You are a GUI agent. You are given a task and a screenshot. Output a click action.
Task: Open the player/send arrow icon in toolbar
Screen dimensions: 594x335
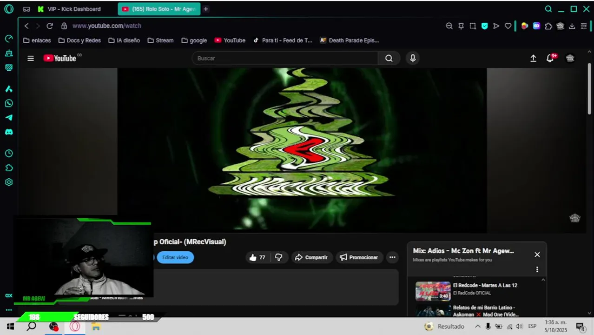(x=496, y=26)
